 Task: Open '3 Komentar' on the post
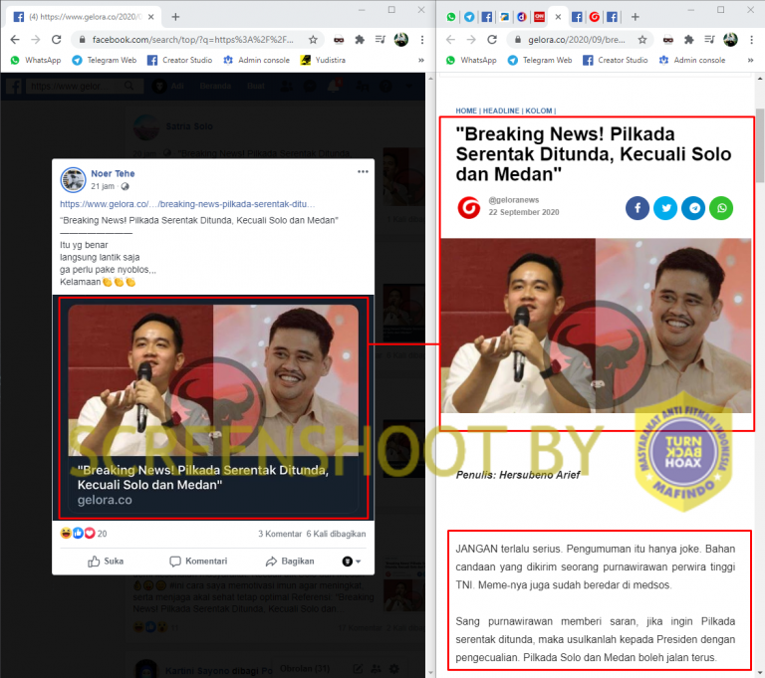tap(280, 534)
